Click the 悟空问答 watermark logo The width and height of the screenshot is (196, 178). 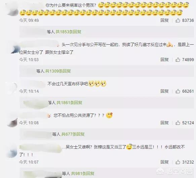[174, 171]
